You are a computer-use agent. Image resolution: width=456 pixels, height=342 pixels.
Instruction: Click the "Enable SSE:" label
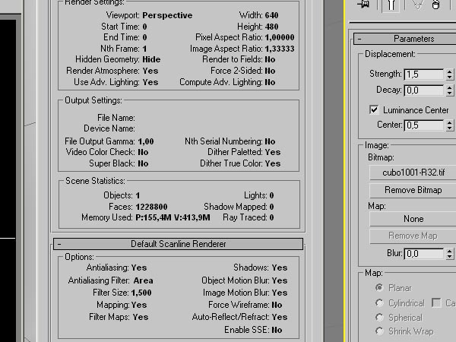(246, 330)
